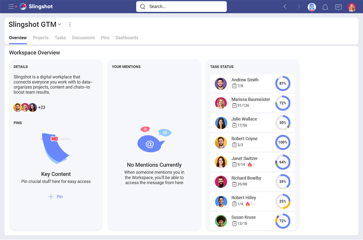Click the name Andrew Smith
Screen dimensions: 363x240
(x=245, y=80)
